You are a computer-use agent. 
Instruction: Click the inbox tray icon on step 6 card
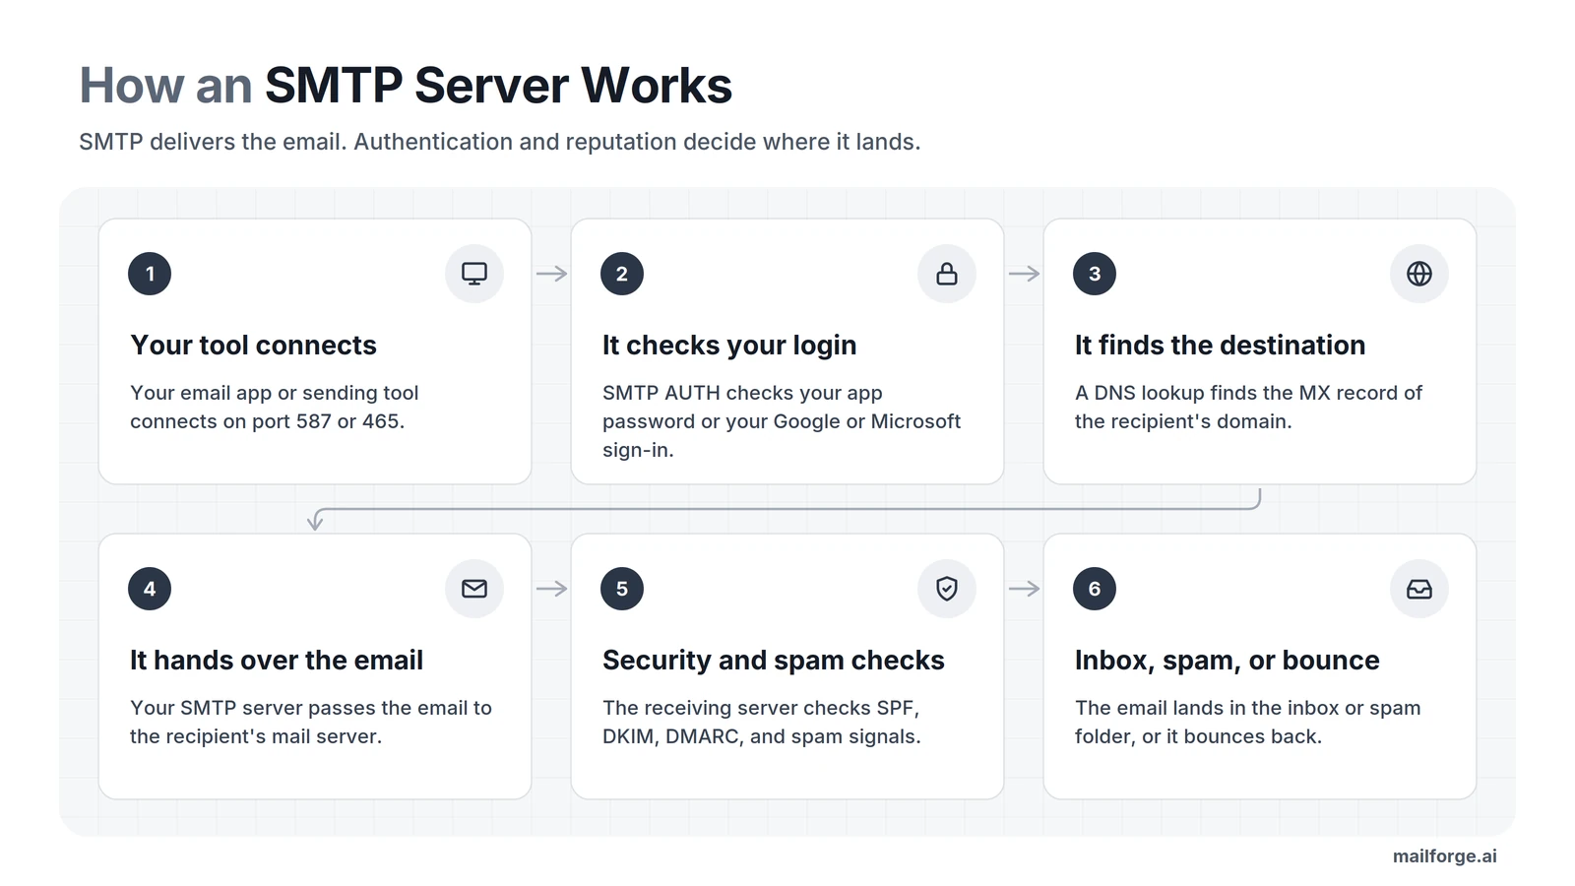point(1419,589)
